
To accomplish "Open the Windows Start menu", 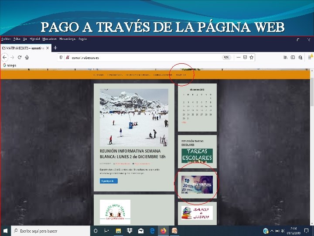I will [x=5, y=231].
